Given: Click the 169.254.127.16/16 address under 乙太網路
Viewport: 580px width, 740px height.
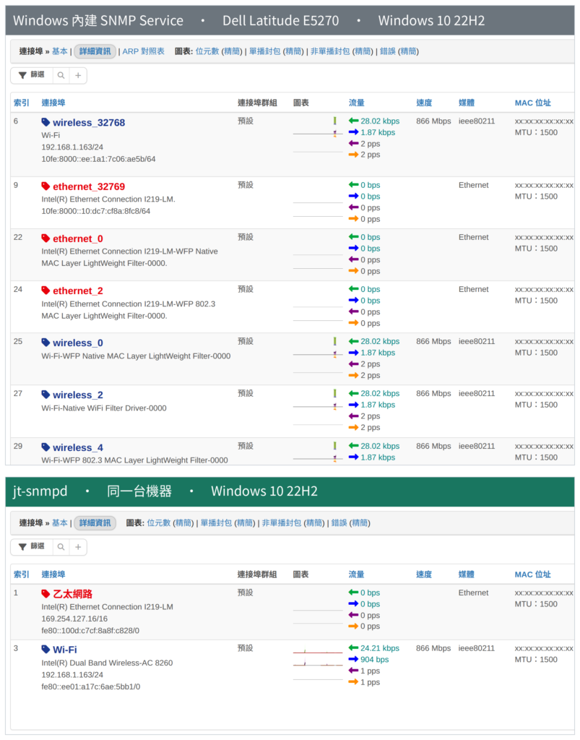Looking at the screenshot, I should pos(74,619).
